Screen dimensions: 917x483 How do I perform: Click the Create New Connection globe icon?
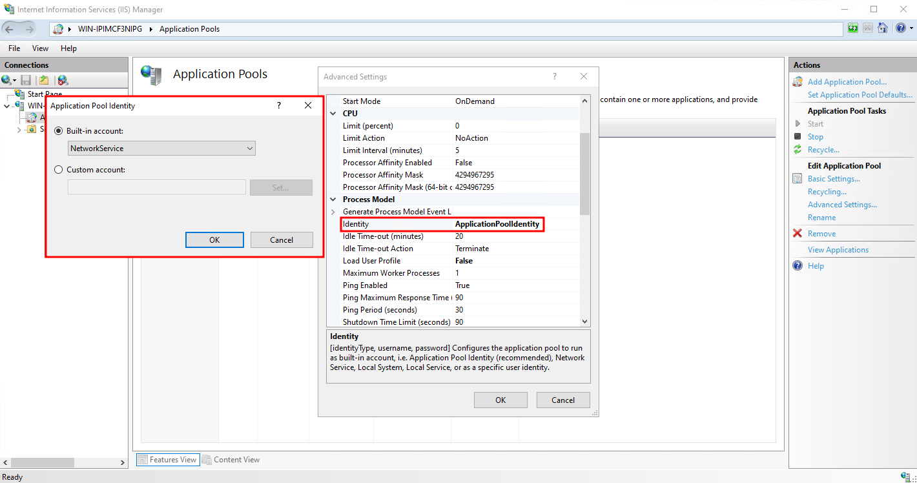6,80
